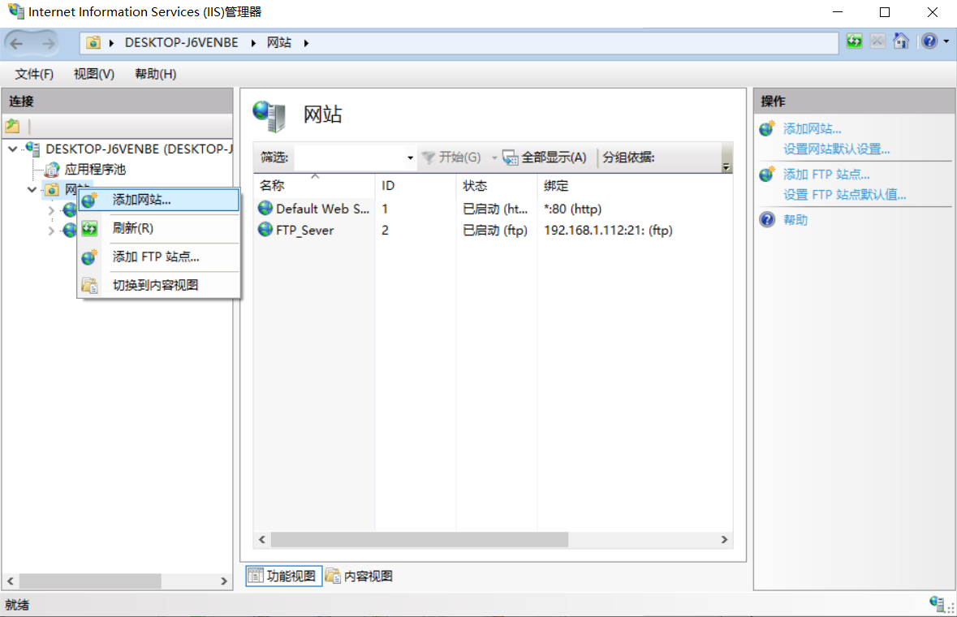Screen dimensions: 957x617
Task: Click the large 网站 header globe-server icon
Action: click(269, 116)
